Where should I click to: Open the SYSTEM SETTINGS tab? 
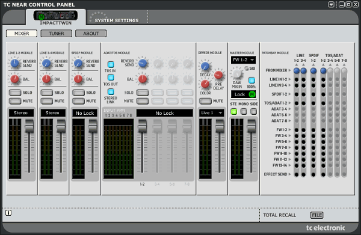pos(117,18)
